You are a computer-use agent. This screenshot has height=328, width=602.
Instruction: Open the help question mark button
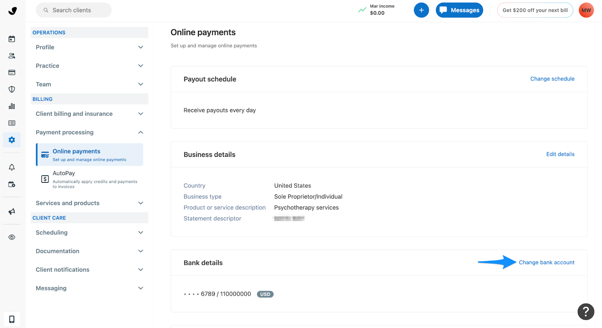pos(585,311)
